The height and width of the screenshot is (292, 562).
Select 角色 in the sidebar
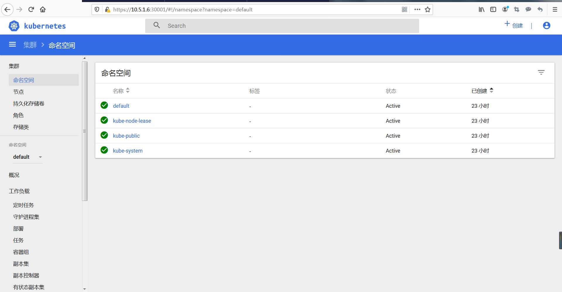click(x=18, y=115)
